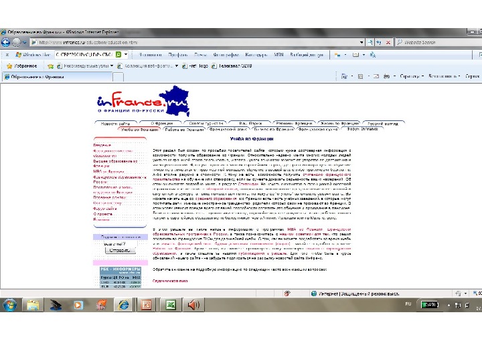This screenshot has width=482, height=361.
Task: Click the Отправить button in the subscription box
Action: point(120,251)
